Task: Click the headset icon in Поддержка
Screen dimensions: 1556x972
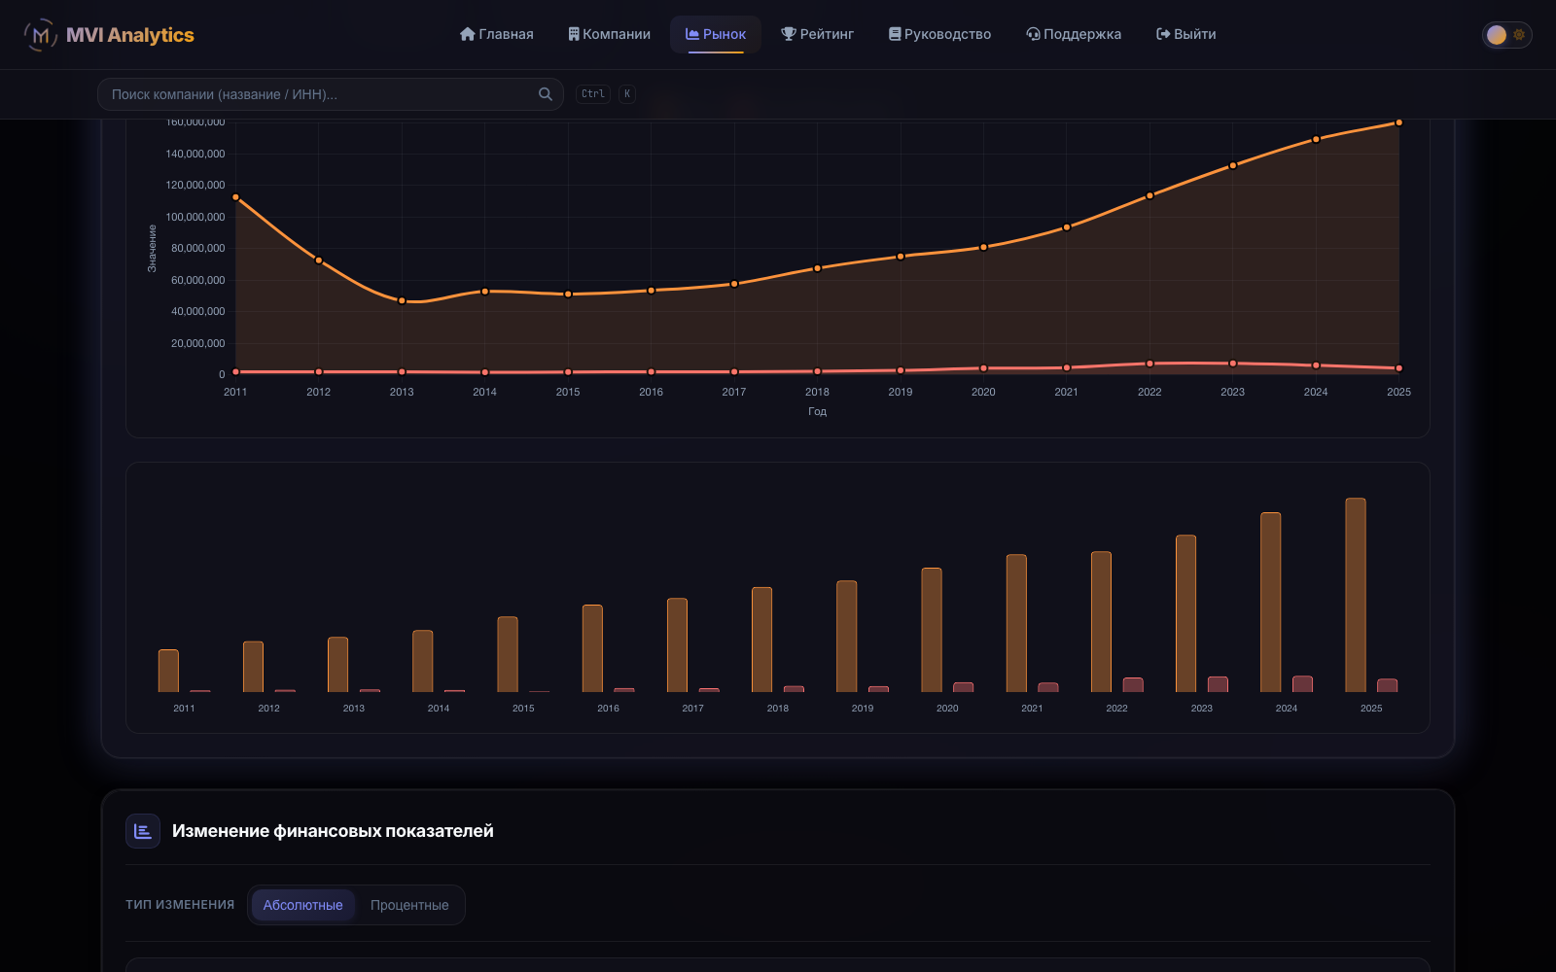Action: (1033, 34)
